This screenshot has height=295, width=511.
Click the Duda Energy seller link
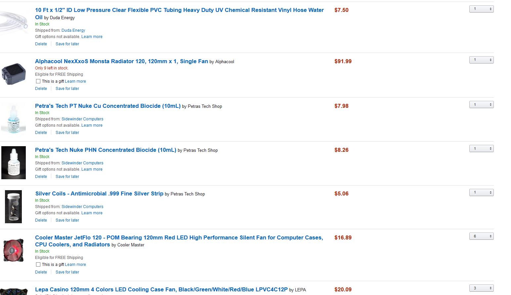point(73,30)
